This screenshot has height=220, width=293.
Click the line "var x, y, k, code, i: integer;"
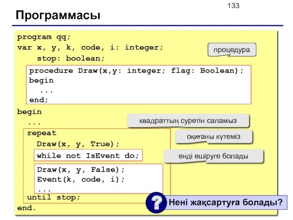[90, 48]
